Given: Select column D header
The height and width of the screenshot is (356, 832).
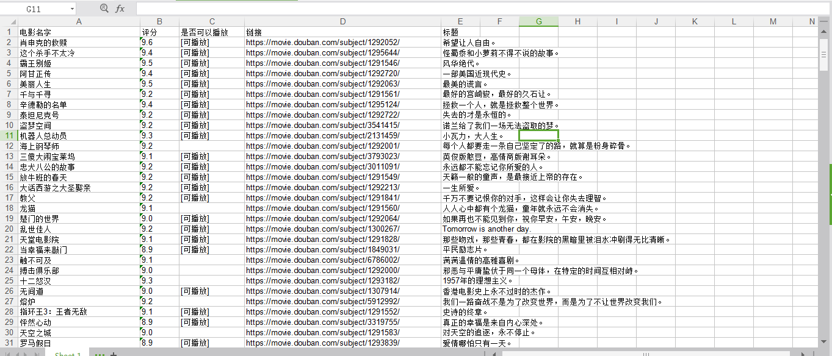Looking at the screenshot, I should point(342,22).
